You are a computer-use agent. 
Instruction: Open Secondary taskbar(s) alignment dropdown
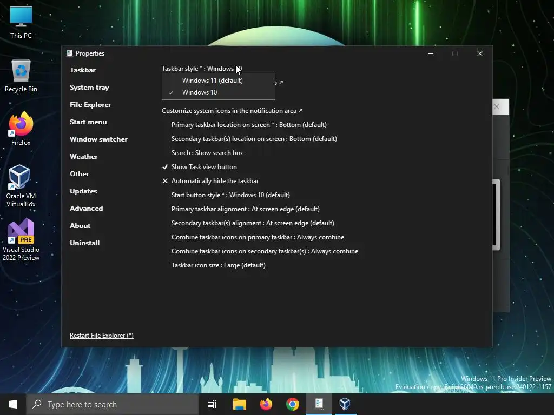(x=253, y=223)
